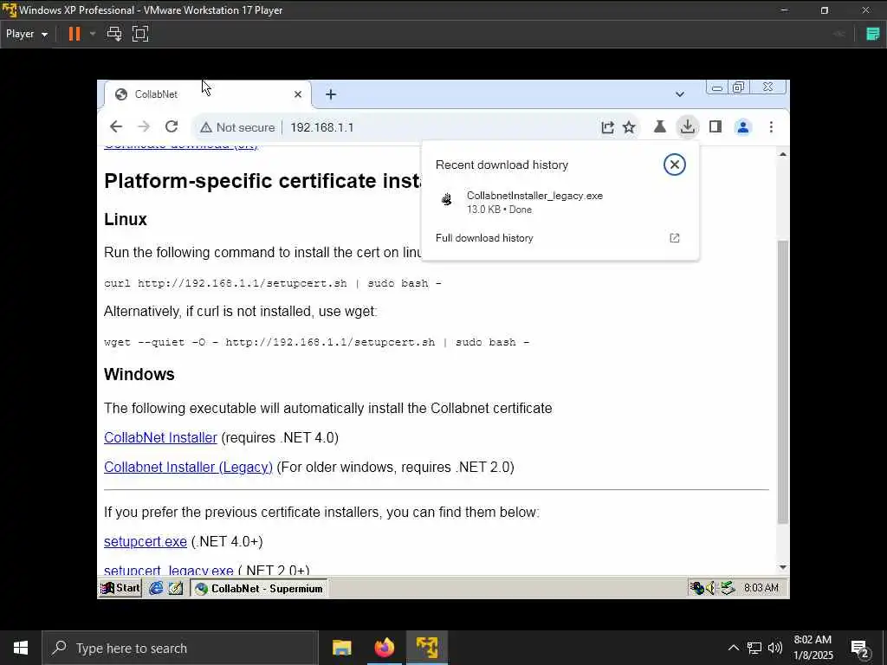Download Collabnet Installer (Legacy) link
Viewport: 887px width, 665px height.
pos(188,467)
